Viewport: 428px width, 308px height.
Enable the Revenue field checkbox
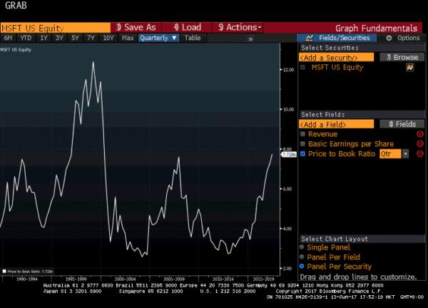coord(303,134)
